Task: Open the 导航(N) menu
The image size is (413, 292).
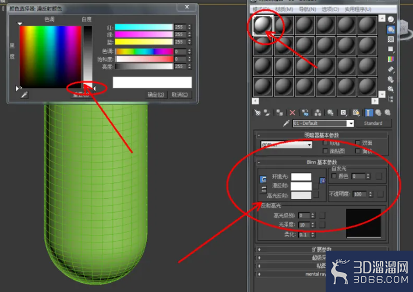Action: coord(308,9)
